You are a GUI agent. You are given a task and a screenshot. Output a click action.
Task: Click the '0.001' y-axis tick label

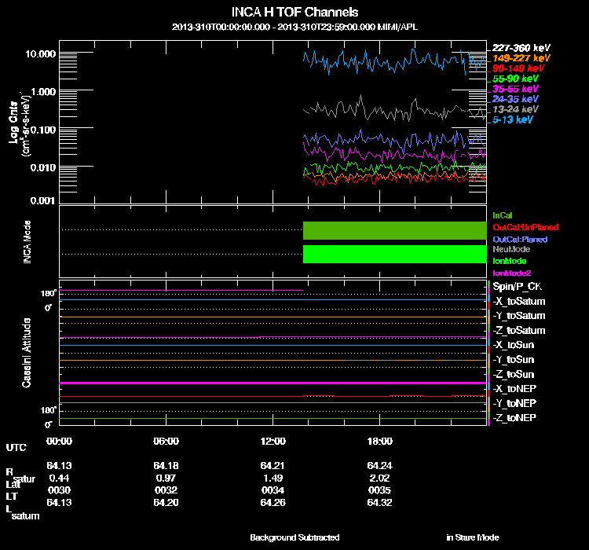(43, 201)
